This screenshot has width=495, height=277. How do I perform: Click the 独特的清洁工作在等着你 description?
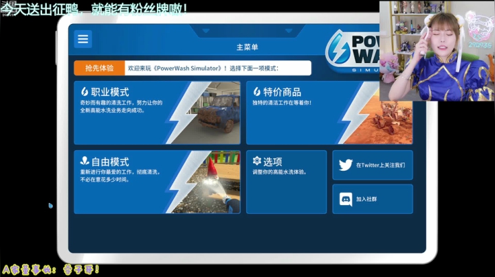coord(282,103)
